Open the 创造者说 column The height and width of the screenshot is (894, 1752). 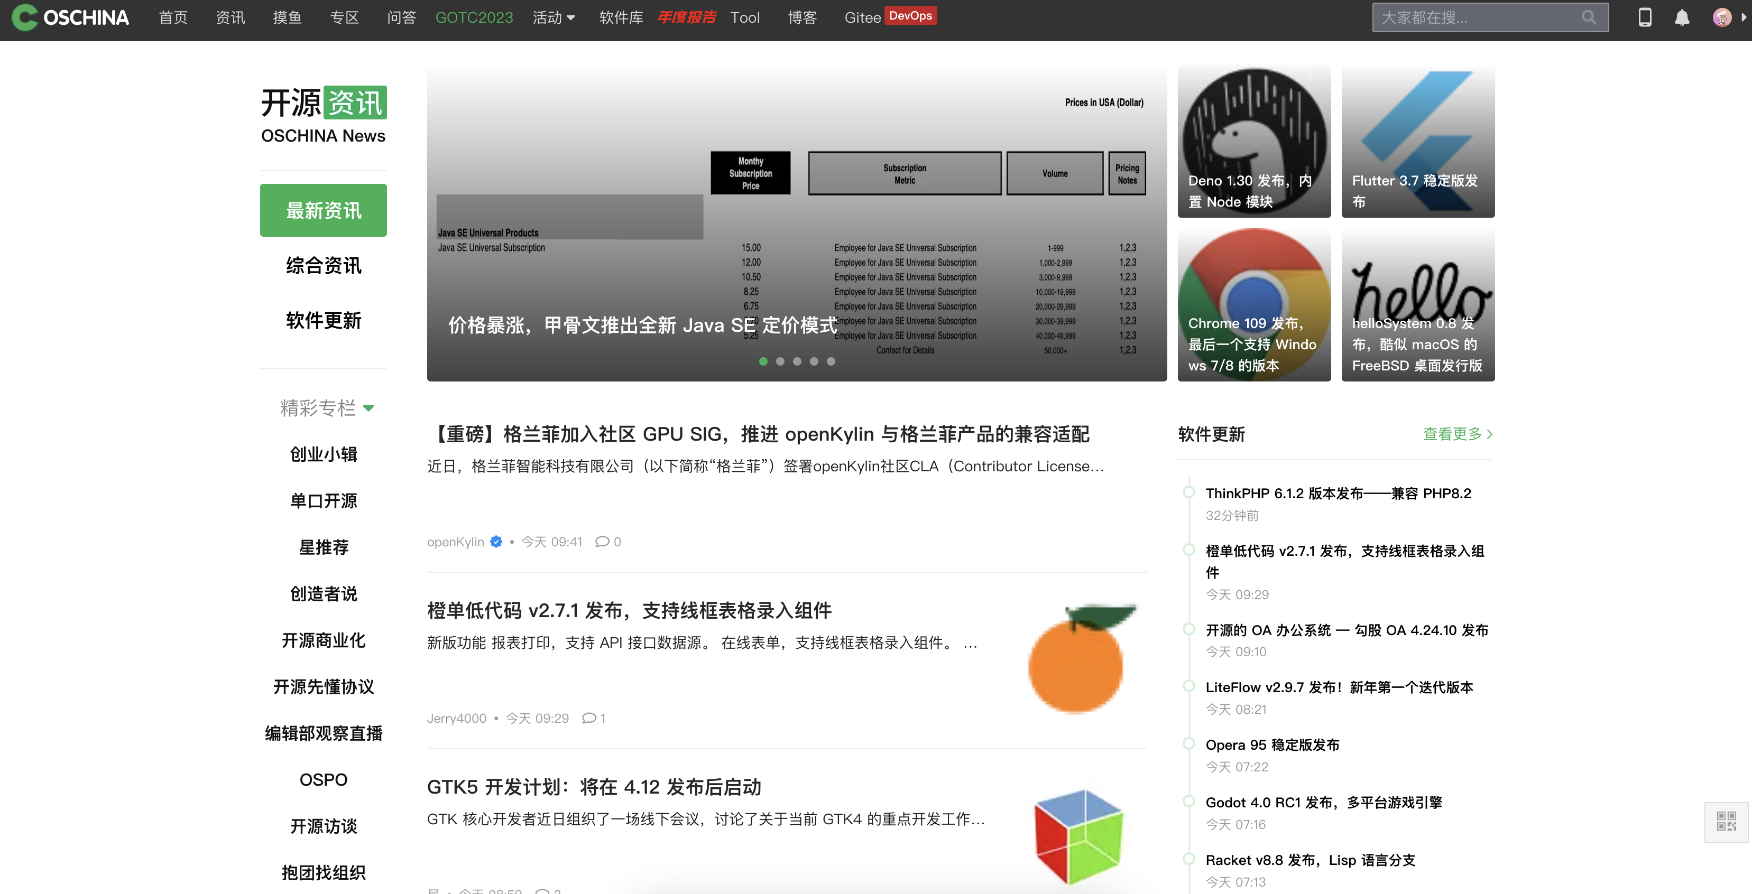(x=323, y=593)
